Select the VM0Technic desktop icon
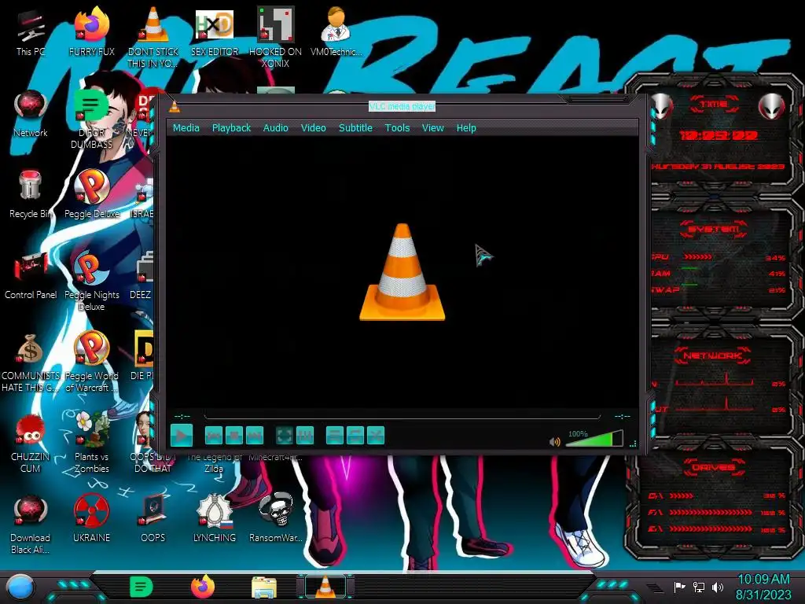 pyautogui.click(x=336, y=31)
